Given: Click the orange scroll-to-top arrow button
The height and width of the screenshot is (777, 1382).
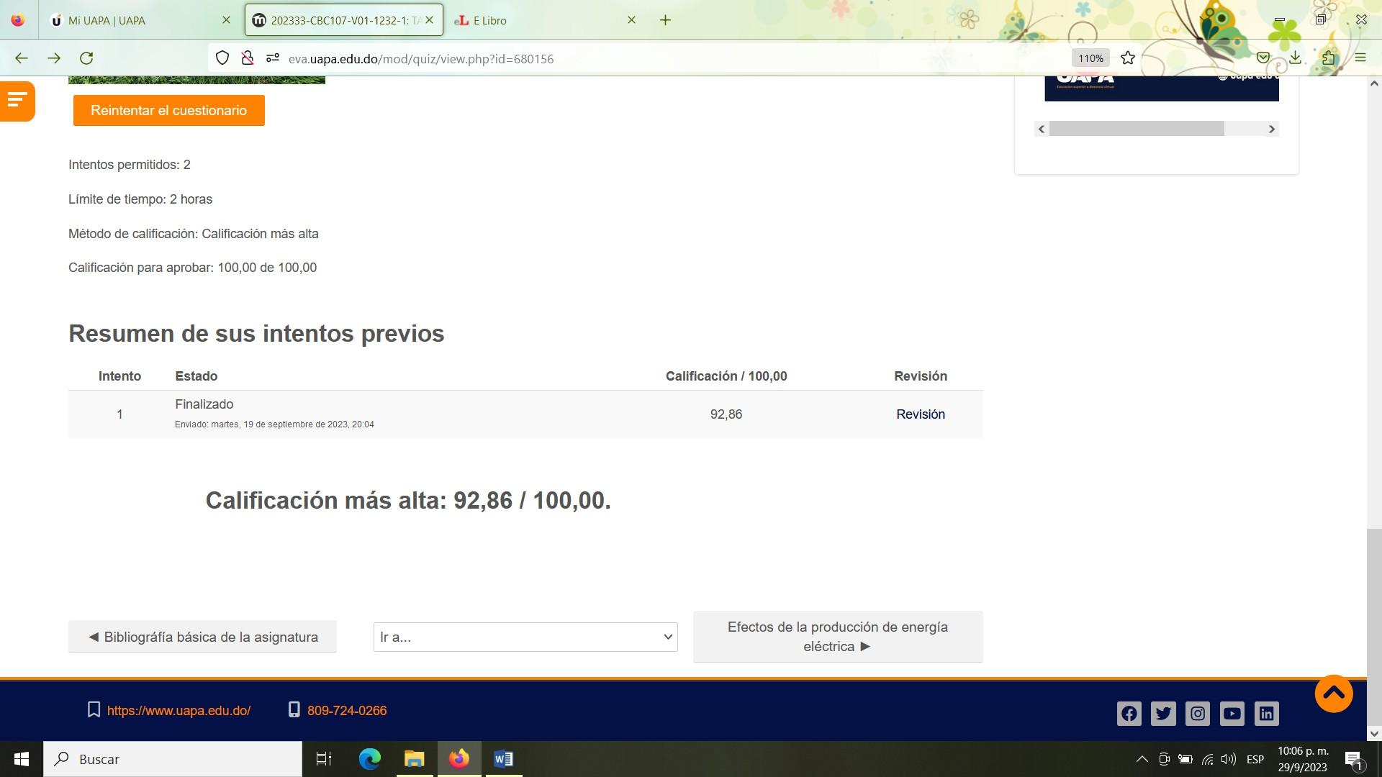Looking at the screenshot, I should [x=1333, y=694].
